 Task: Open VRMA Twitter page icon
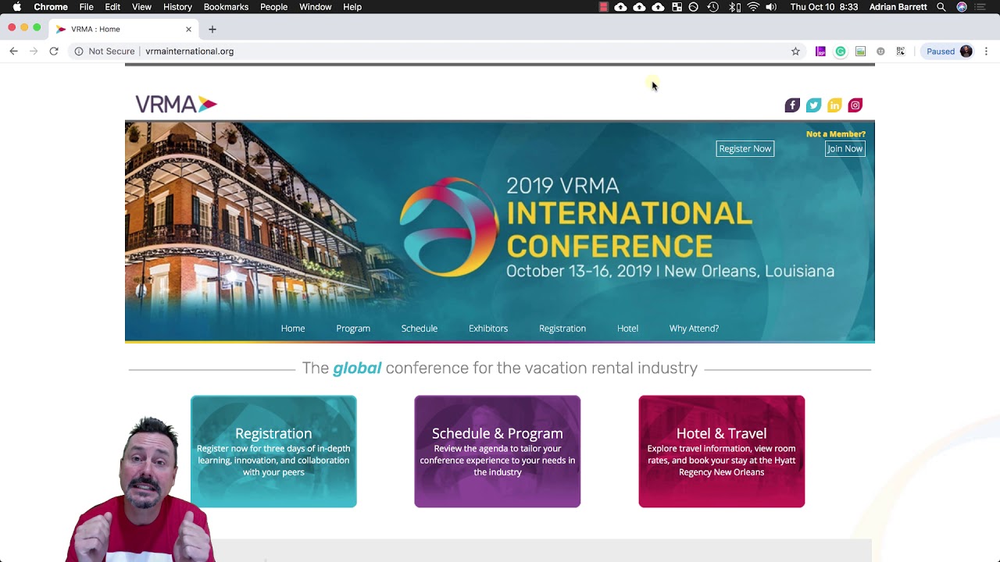click(x=813, y=105)
